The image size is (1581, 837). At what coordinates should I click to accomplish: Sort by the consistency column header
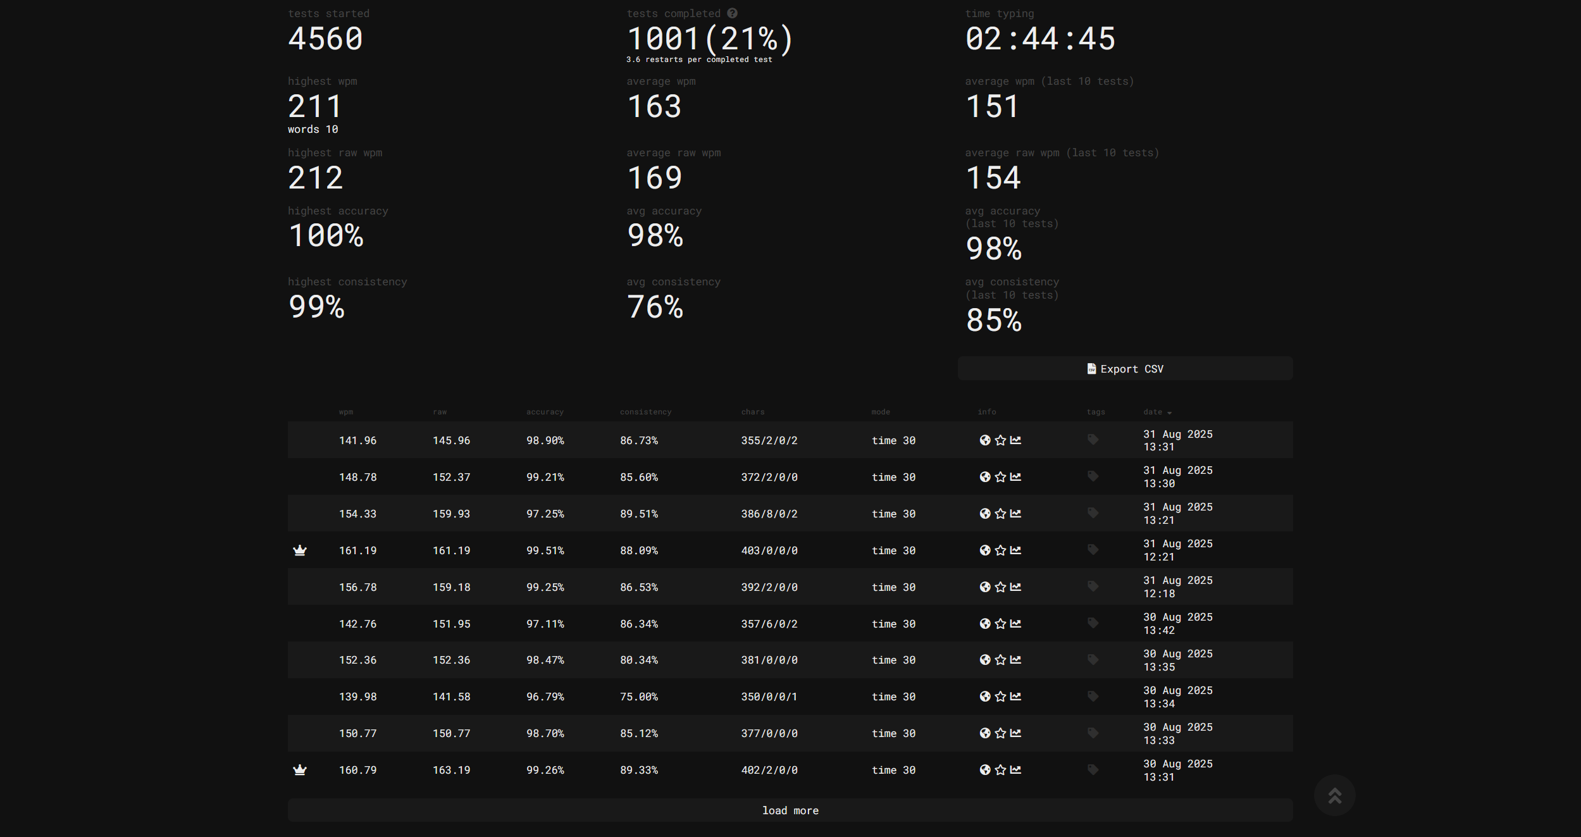645,412
